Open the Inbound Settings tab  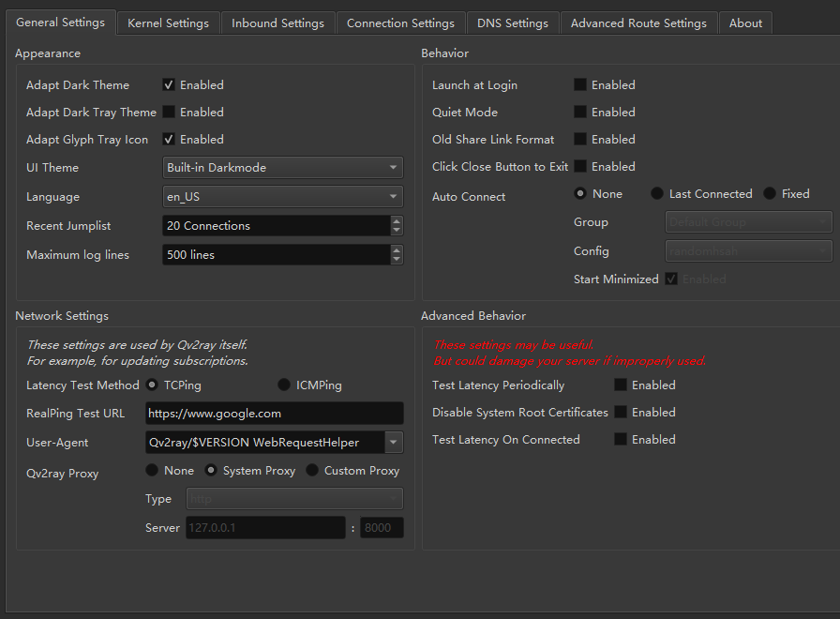pos(277,23)
